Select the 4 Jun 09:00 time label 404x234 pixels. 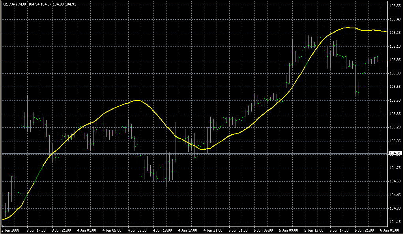[138, 230]
